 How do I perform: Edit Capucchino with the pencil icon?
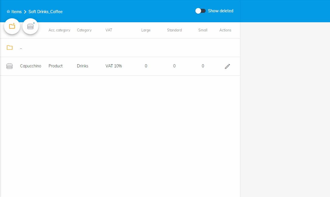click(227, 66)
